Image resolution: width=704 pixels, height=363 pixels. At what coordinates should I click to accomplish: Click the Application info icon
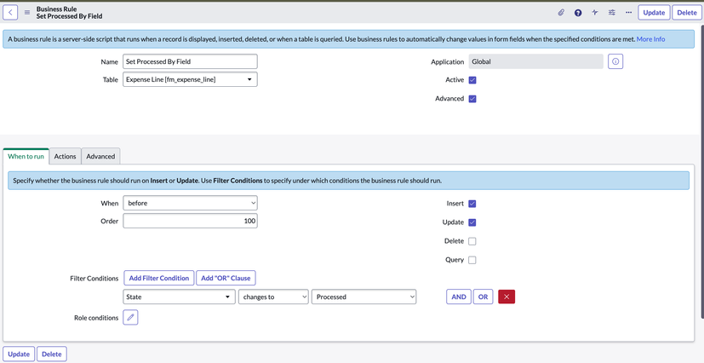coord(615,61)
